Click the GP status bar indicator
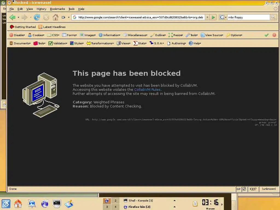This screenshot has height=210, width=280. point(238,189)
